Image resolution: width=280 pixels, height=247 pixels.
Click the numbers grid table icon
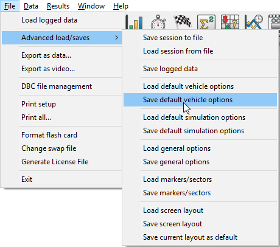point(230,22)
